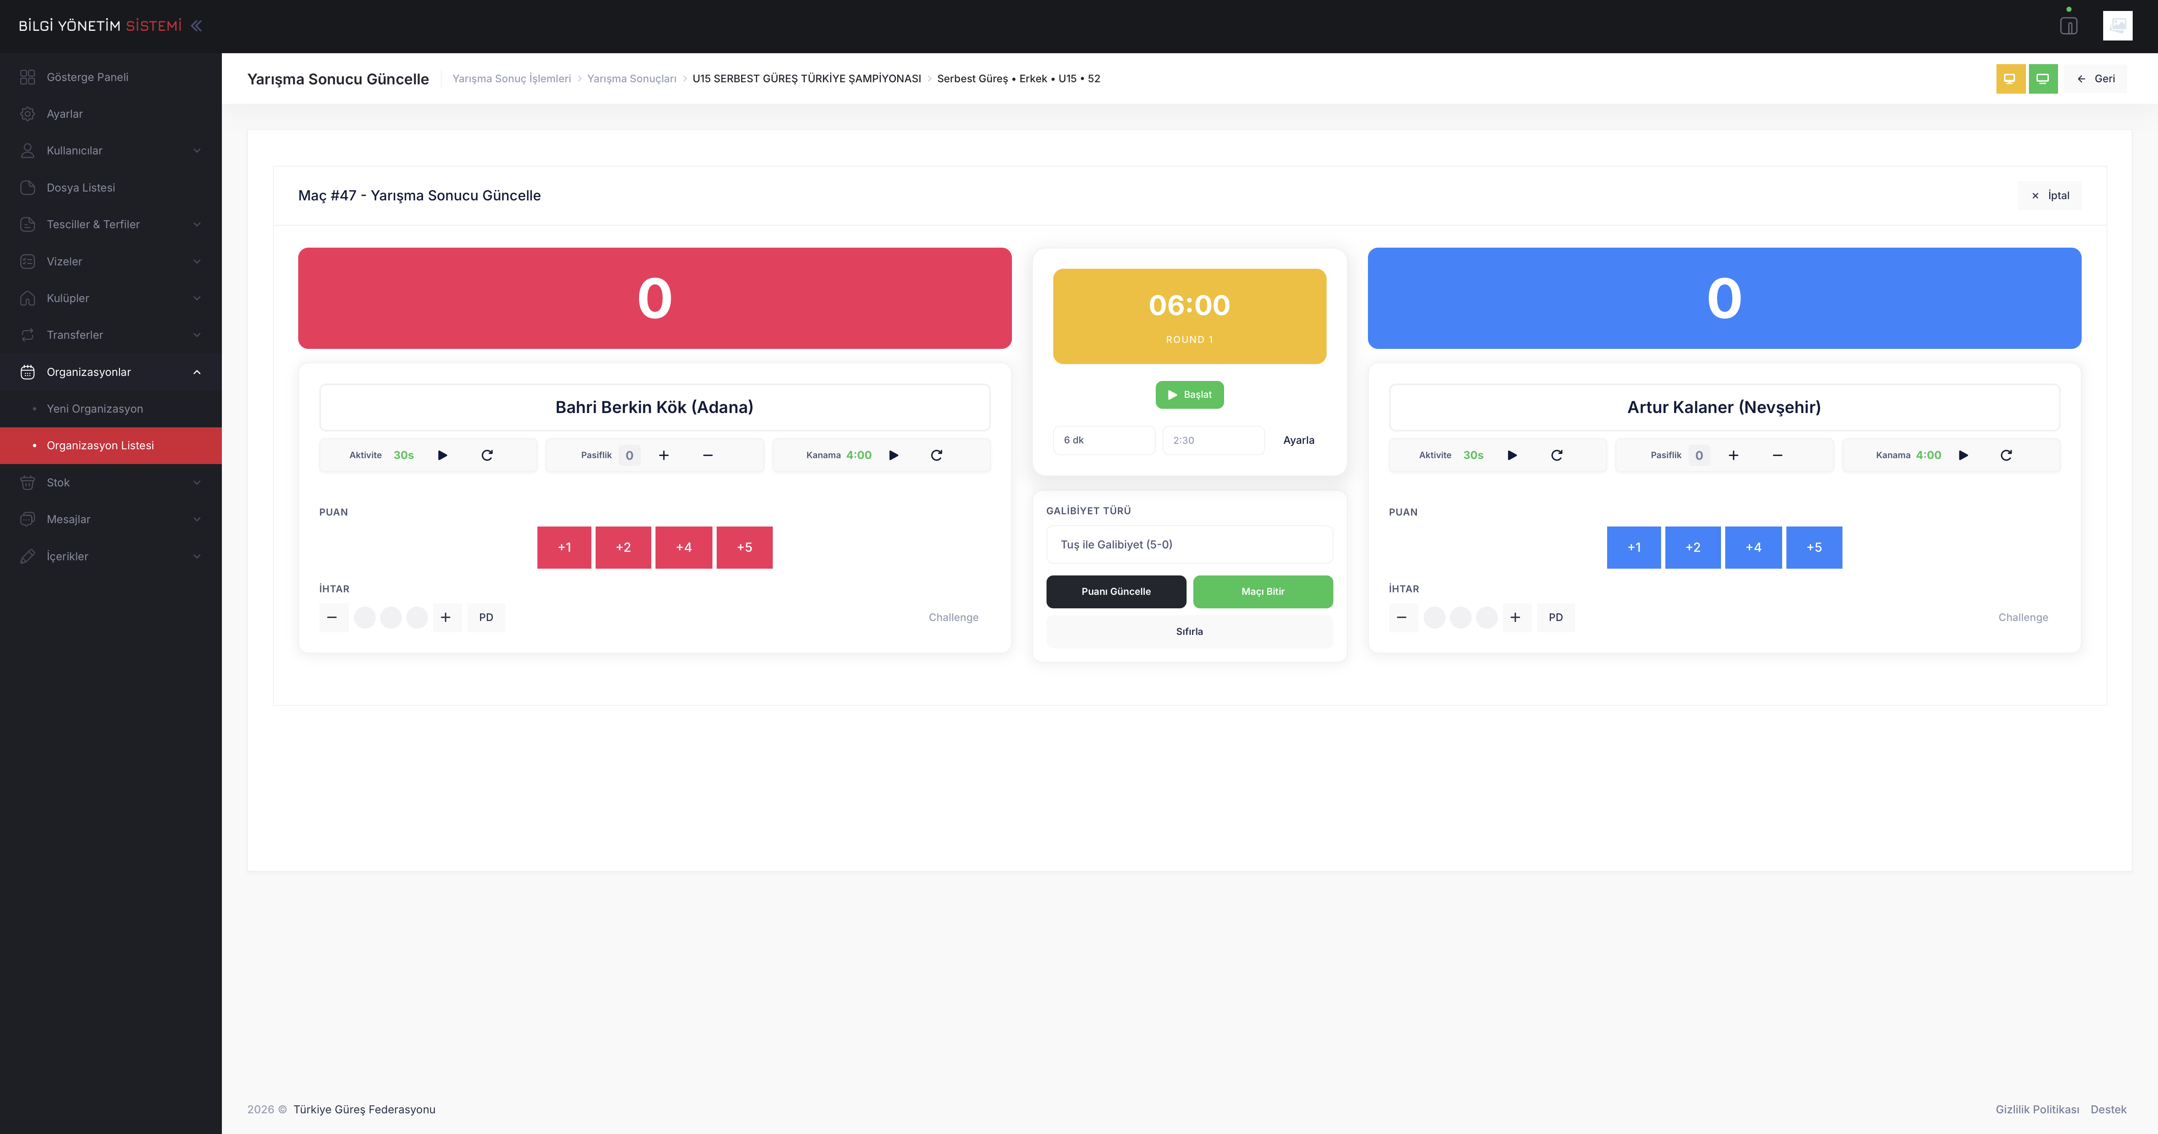Open Yarışma Sonuçları breadcrumb link
This screenshot has width=2158, height=1134.
click(631, 79)
